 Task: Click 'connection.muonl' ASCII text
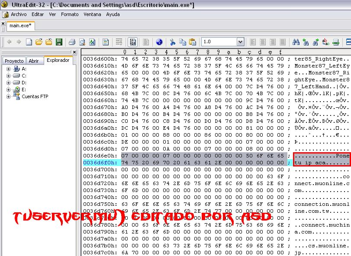322,204
